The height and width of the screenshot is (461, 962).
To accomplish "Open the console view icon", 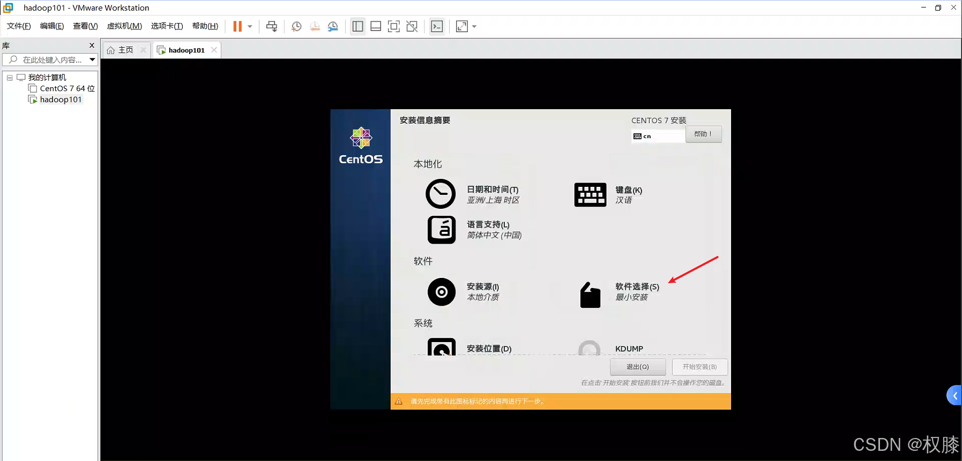I will point(437,26).
